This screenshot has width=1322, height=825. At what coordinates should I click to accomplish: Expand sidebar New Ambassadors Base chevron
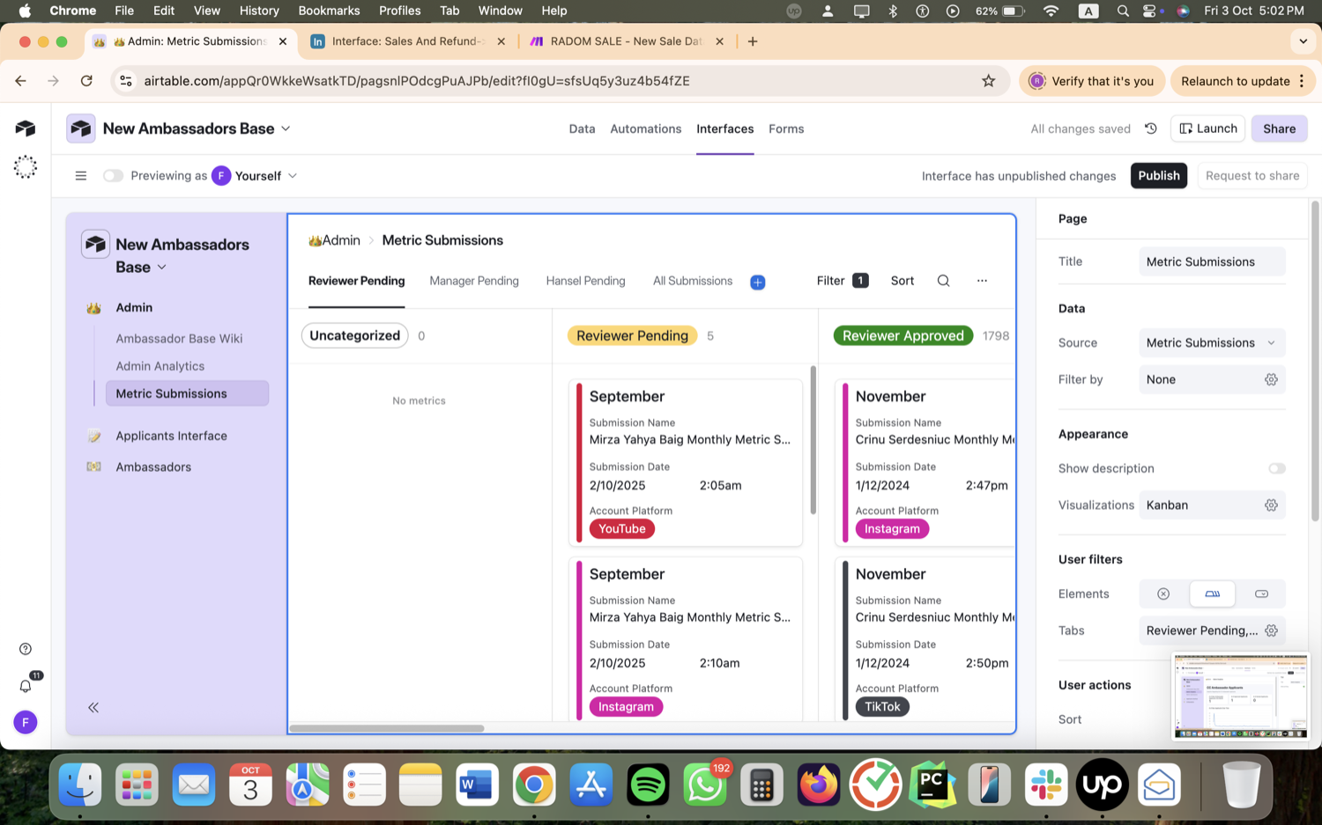162,268
